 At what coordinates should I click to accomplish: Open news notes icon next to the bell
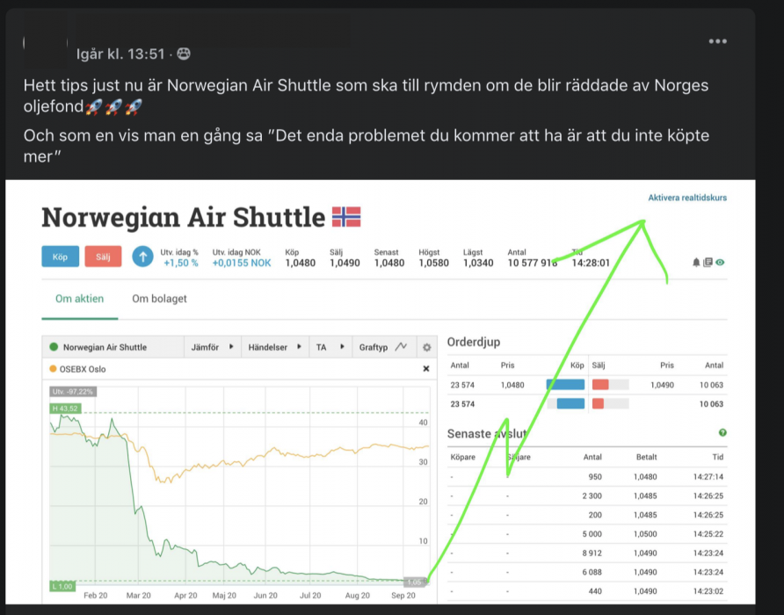708,261
